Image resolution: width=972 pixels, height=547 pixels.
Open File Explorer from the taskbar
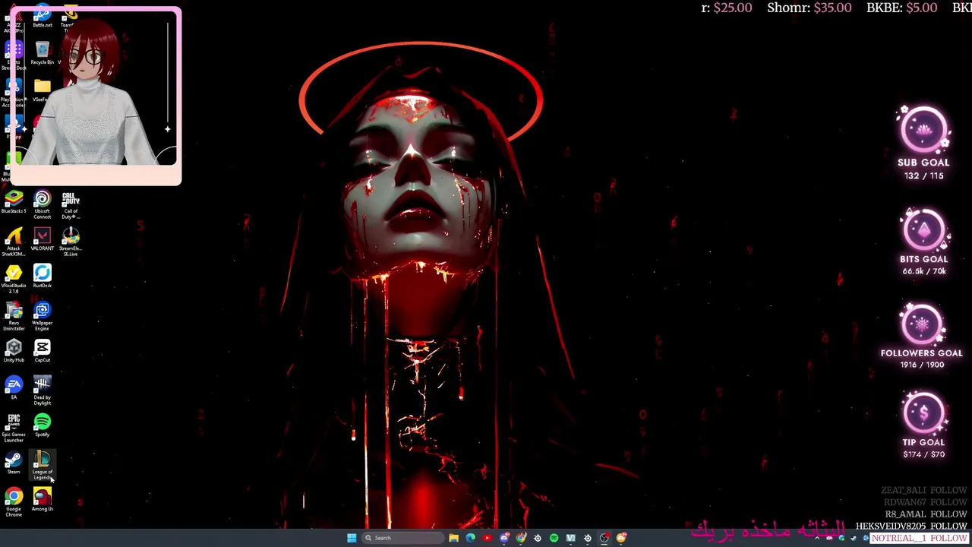pyautogui.click(x=453, y=538)
